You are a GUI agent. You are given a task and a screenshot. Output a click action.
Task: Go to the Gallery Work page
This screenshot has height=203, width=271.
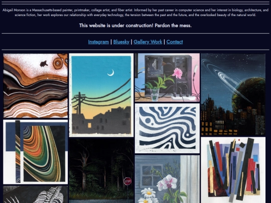pos(148,42)
